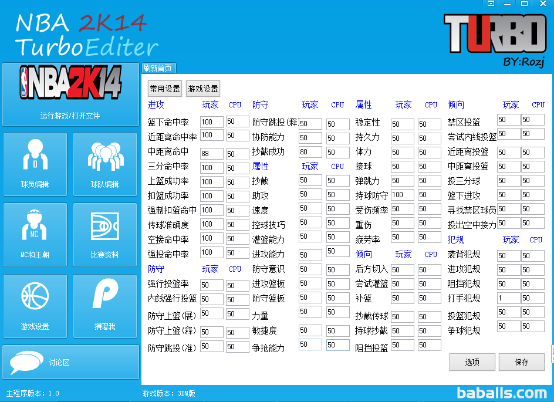
Task: Open the 比赛资料 court icon
Action: coord(105,235)
